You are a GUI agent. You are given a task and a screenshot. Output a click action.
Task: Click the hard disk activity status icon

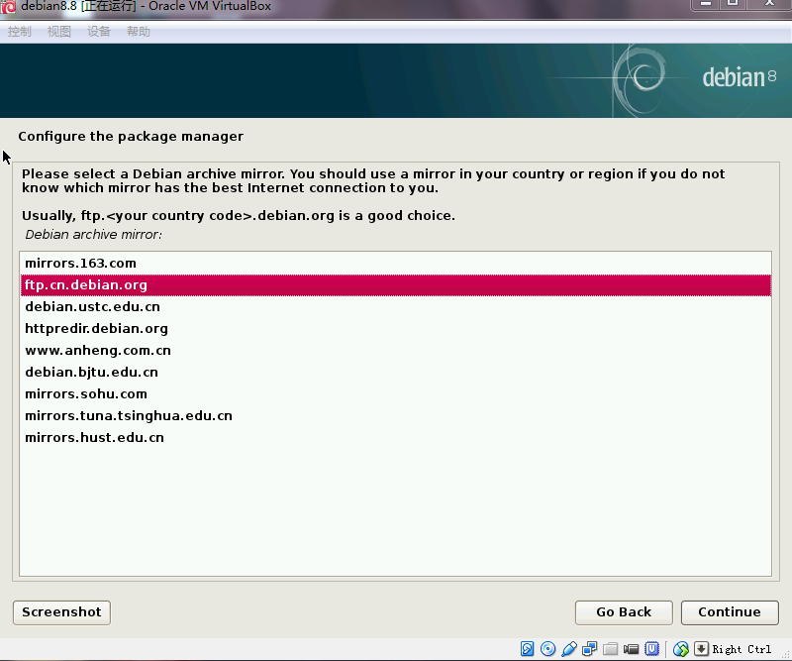coord(528,649)
